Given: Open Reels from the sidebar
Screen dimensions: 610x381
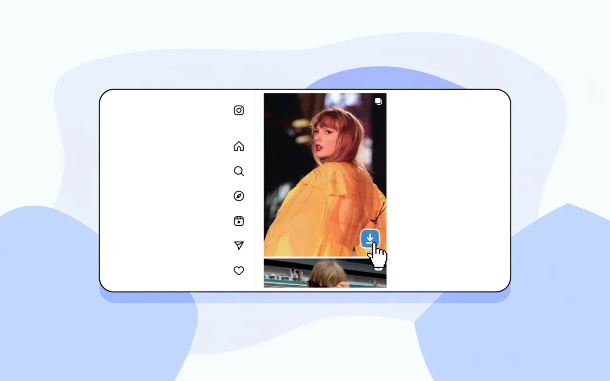Looking at the screenshot, I should (239, 221).
